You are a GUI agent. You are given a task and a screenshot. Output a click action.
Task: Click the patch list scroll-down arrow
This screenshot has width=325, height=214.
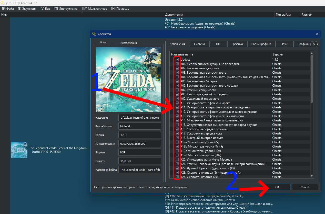pos(312,176)
